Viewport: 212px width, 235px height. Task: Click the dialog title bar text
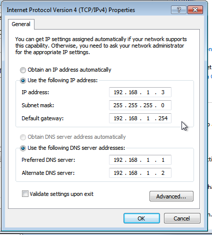coord(71,10)
